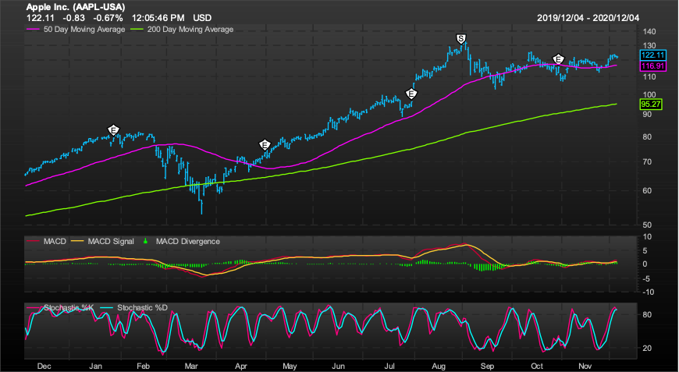
Task: Click the Jan label on the time axis
Action: pyautogui.click(x=95, y=367)
